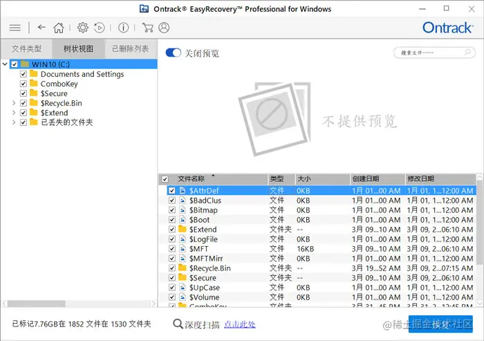The image size is (484, 341).
Task: Click the resume recovery icon
Action: 100,28
